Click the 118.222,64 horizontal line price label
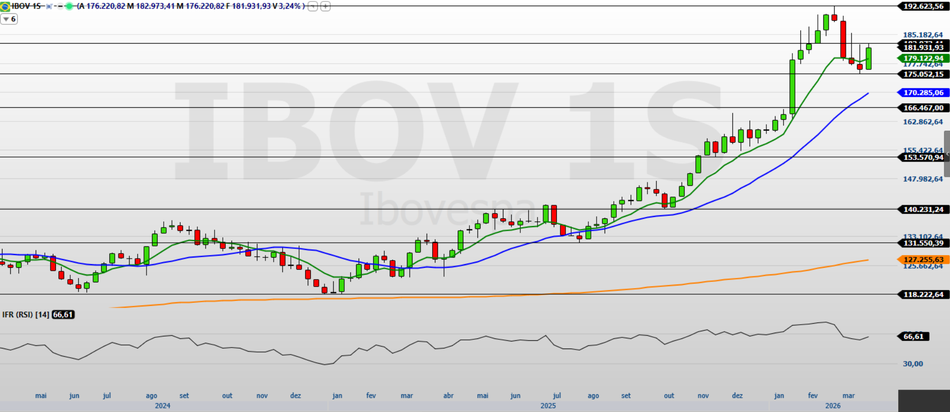The image size is (950, 412). 923,295
